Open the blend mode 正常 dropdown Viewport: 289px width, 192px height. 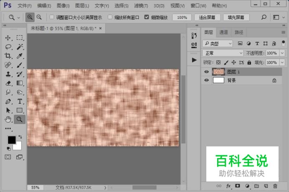pos(223,53)
